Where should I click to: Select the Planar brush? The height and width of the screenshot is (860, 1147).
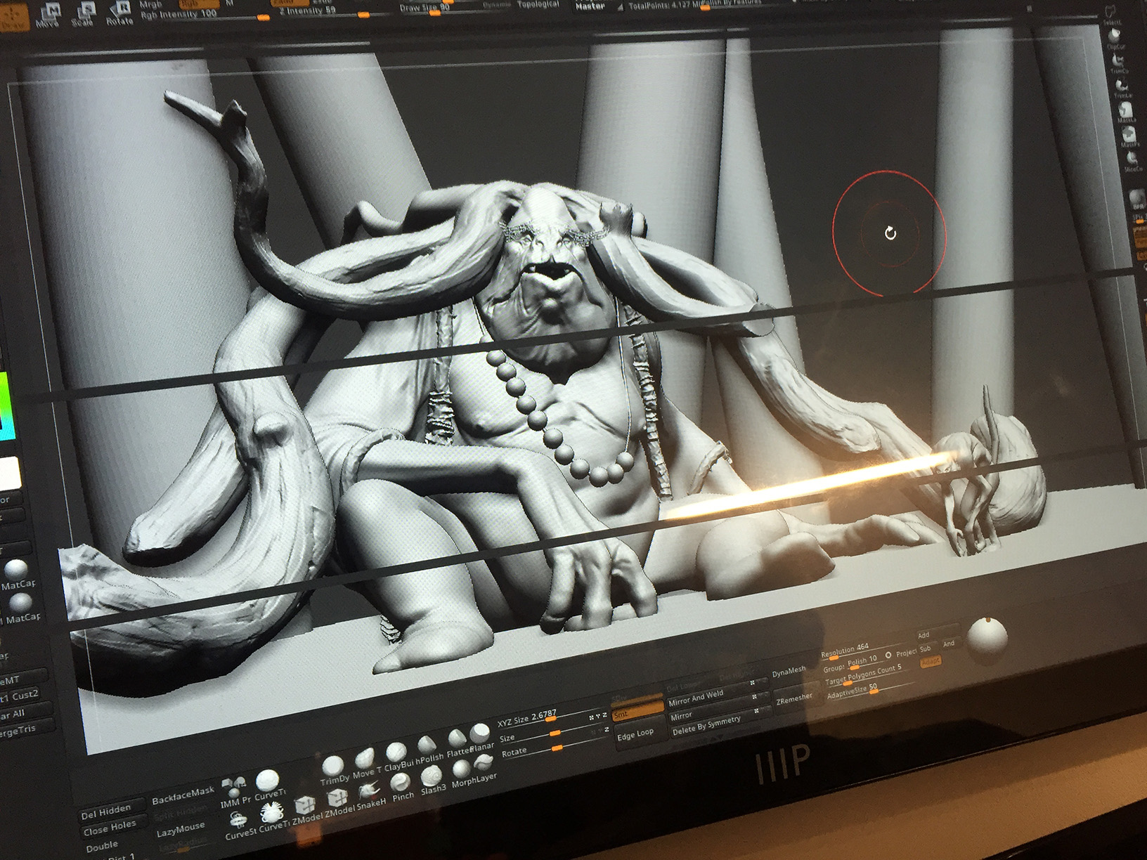482,739
